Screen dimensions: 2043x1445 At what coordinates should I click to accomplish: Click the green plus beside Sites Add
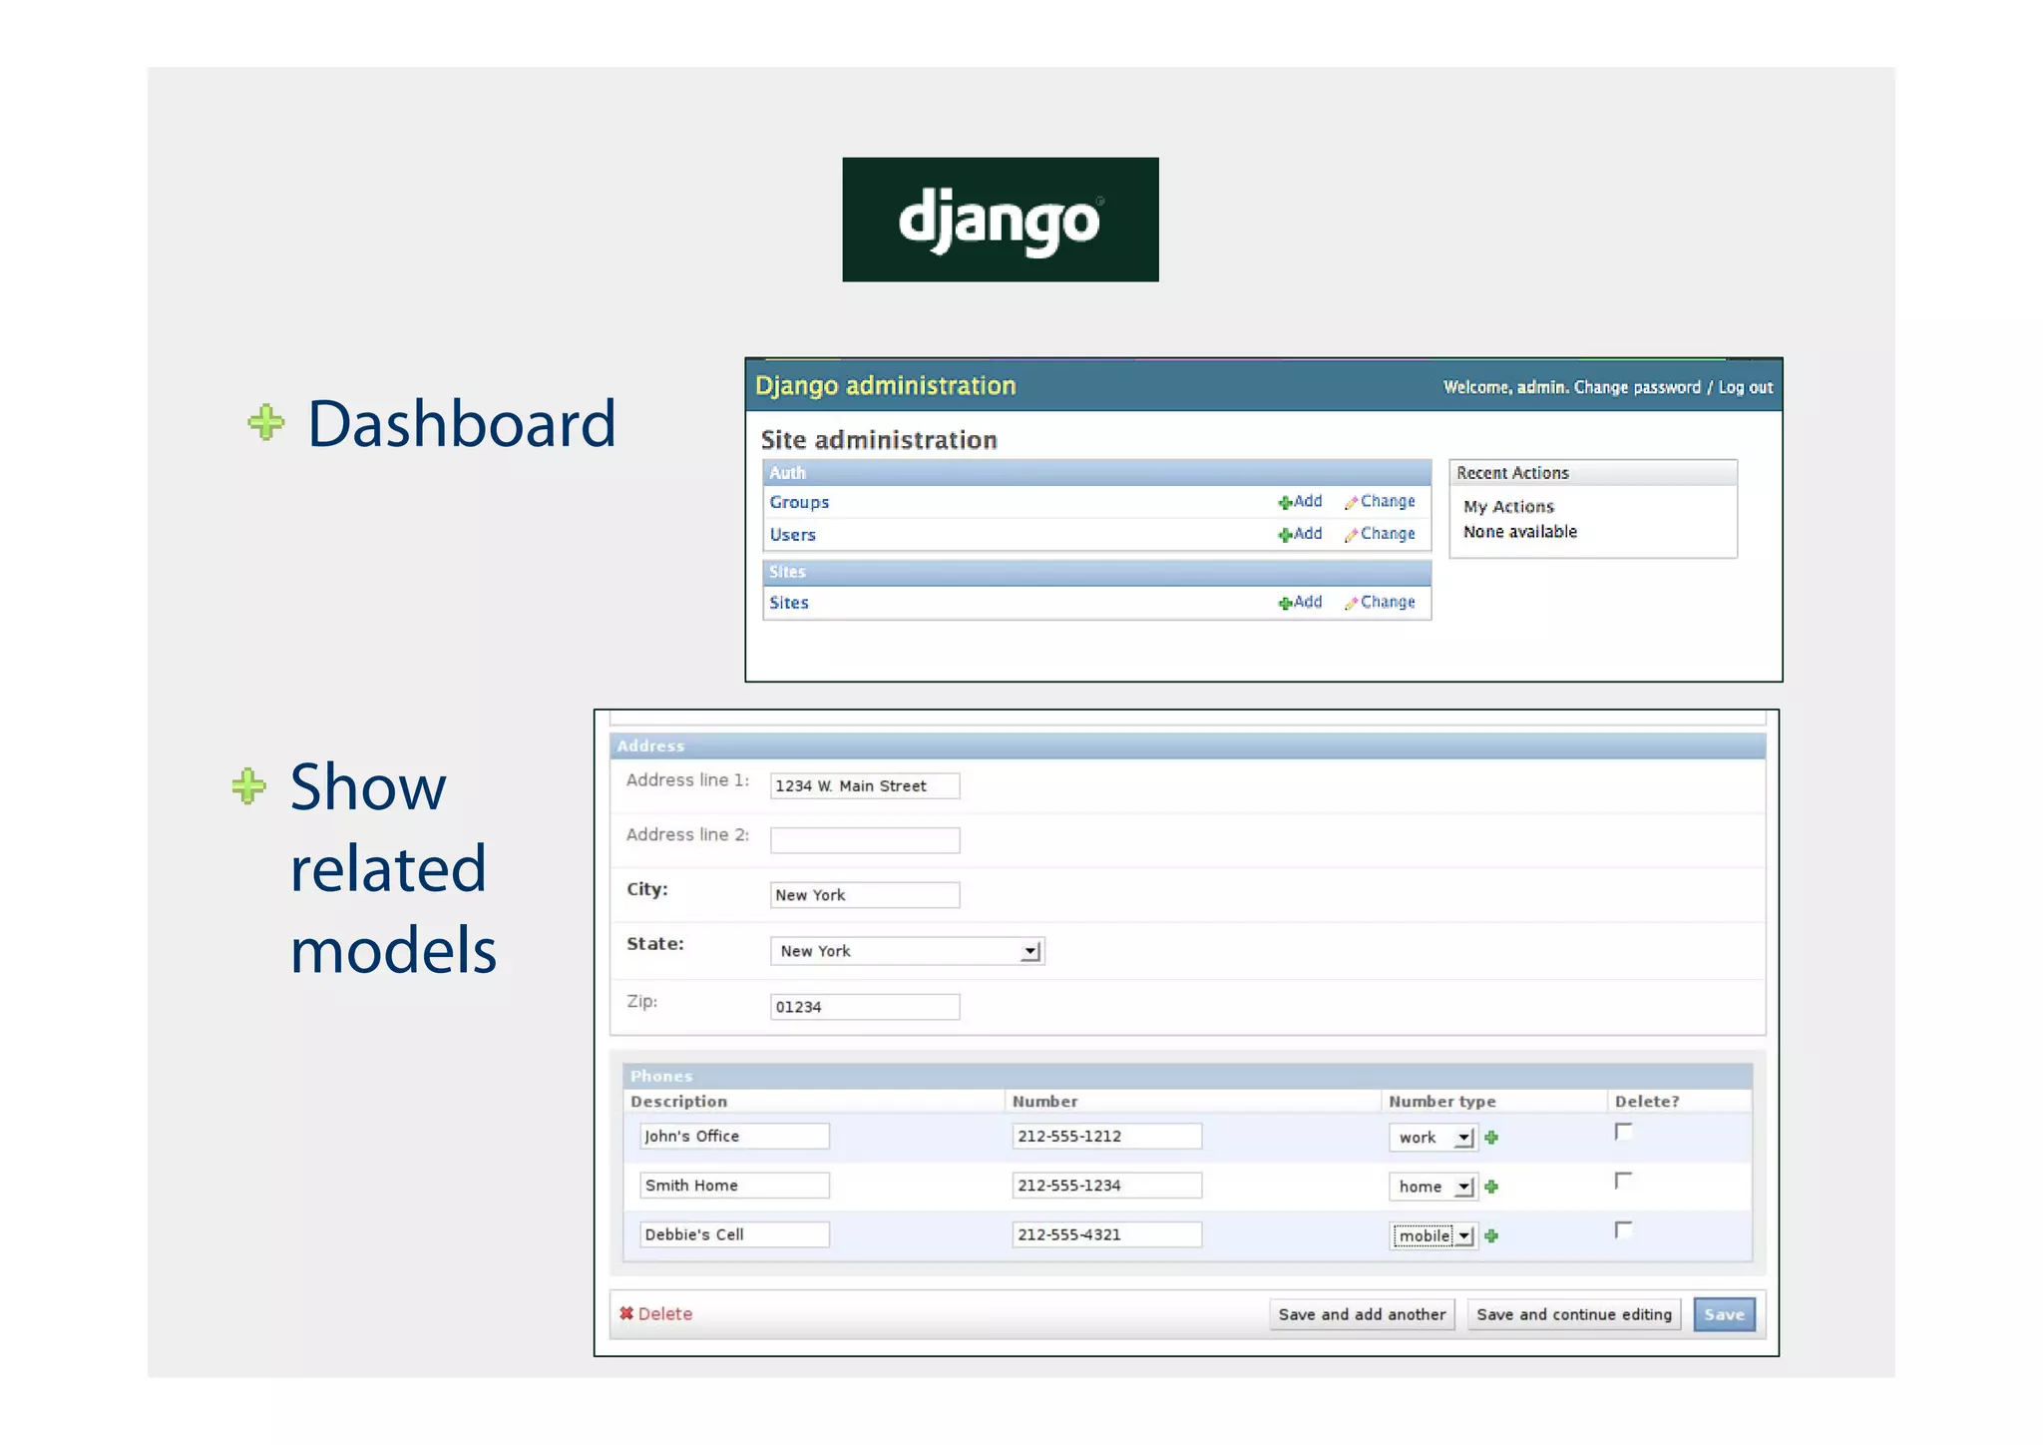[1285, 603]
